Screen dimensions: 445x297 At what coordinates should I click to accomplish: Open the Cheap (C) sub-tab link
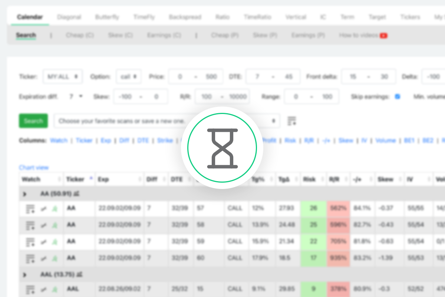[80, 36]
